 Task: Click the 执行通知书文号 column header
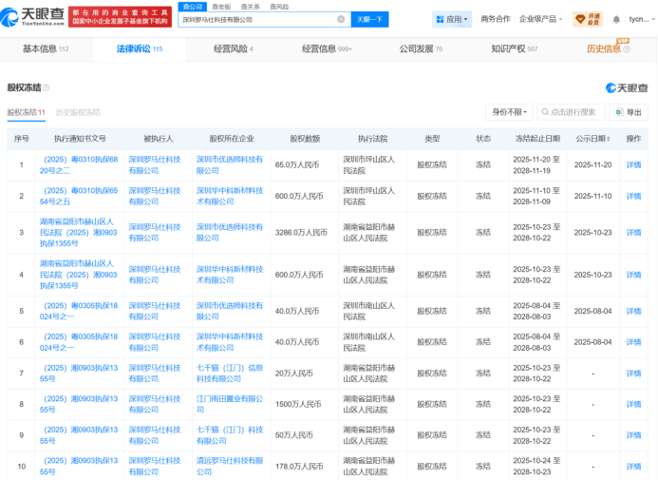(x=80, y=139)
